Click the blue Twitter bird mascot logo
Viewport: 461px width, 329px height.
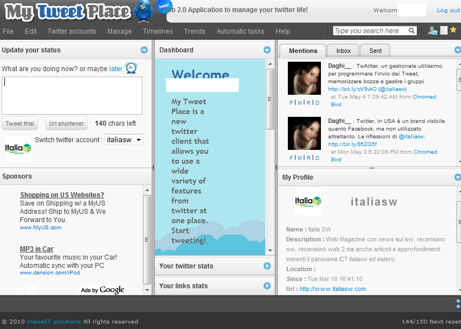tap(143, 12)
